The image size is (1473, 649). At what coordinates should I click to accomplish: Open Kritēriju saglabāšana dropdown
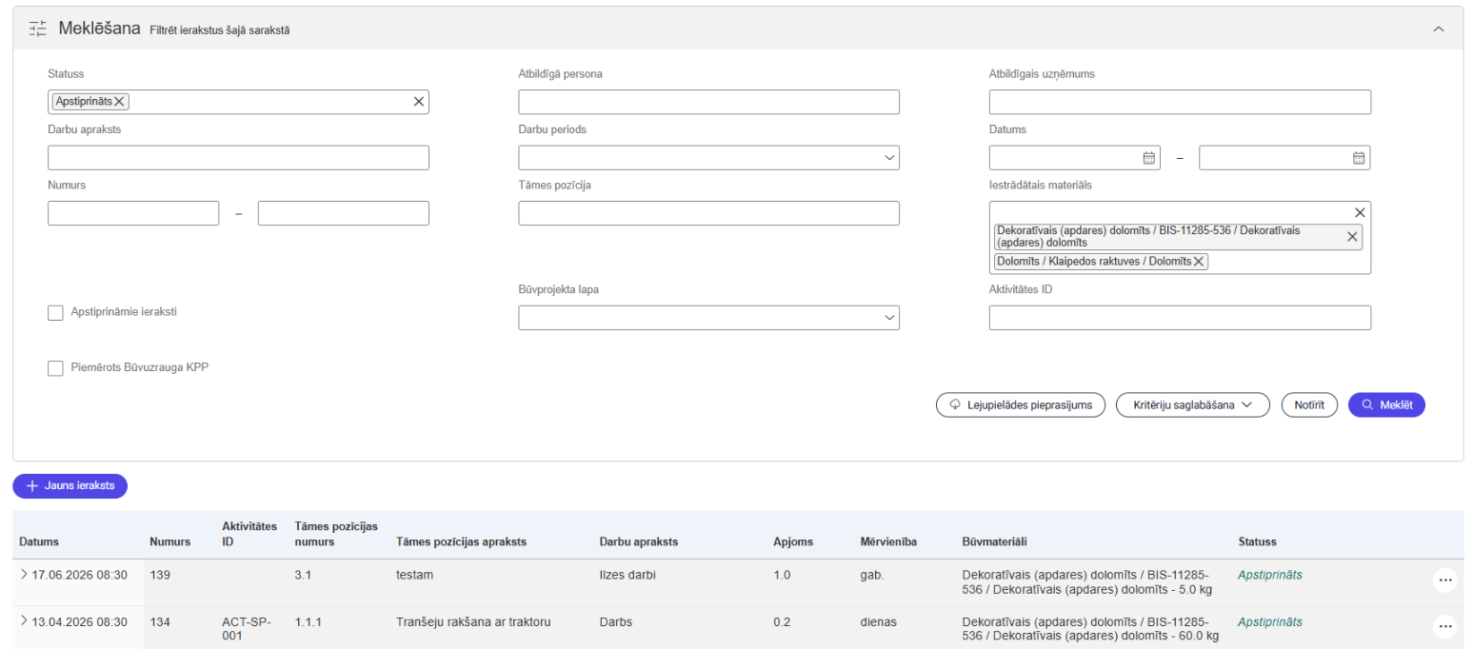pyautogui.click(x=1193, y=405)
